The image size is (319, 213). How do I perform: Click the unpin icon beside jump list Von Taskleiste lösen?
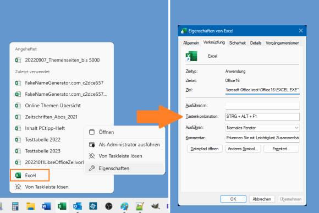[18, 187]
